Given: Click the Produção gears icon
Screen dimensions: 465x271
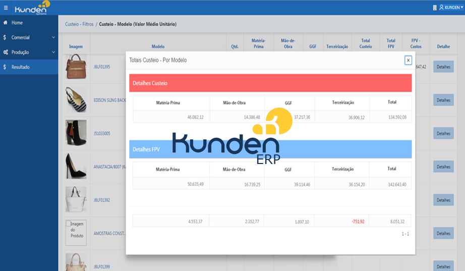Looking at the screenshot, I should (x=6, y=52).
